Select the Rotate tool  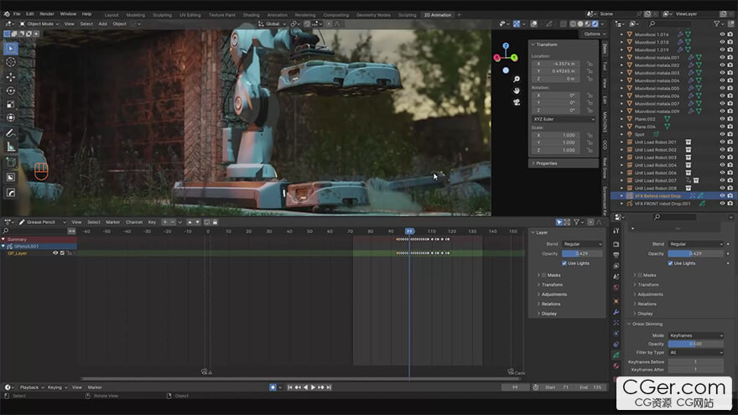coord(10,91)
